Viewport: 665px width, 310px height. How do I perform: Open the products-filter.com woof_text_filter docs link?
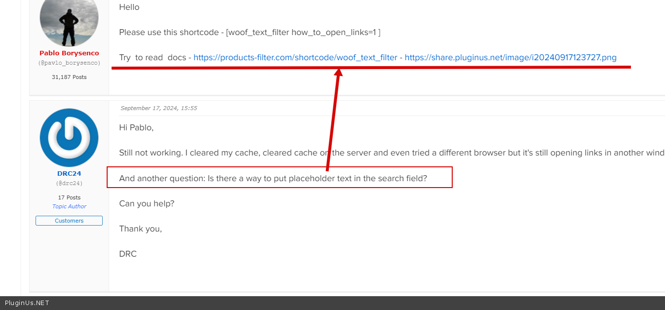point(295,57)
